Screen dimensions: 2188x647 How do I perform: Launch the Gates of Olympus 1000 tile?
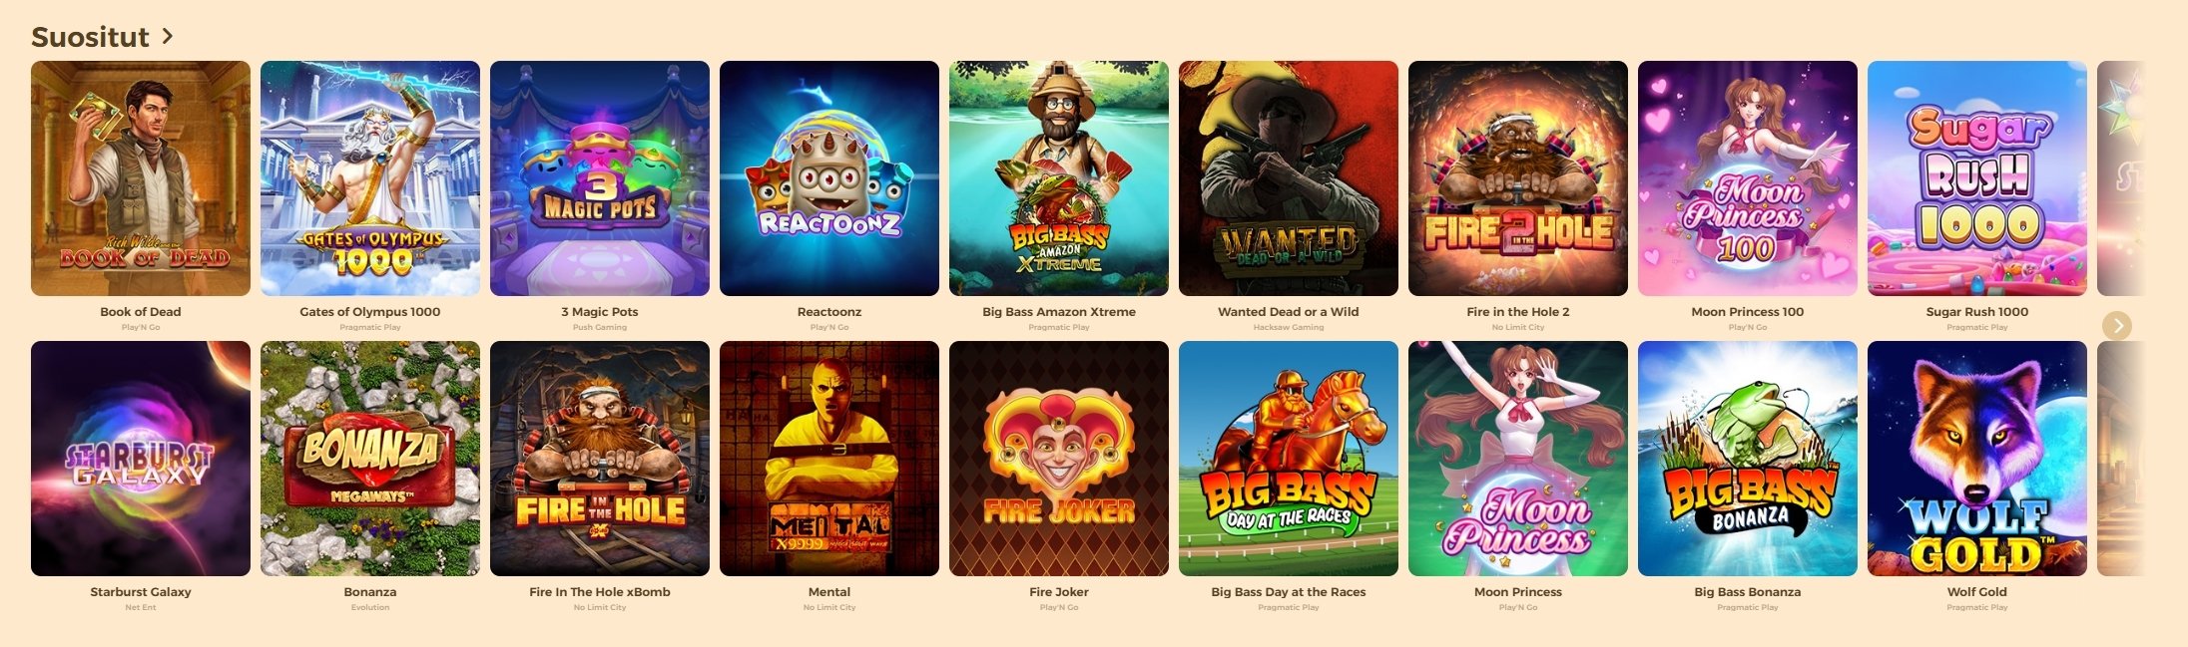tap(370, 178)
